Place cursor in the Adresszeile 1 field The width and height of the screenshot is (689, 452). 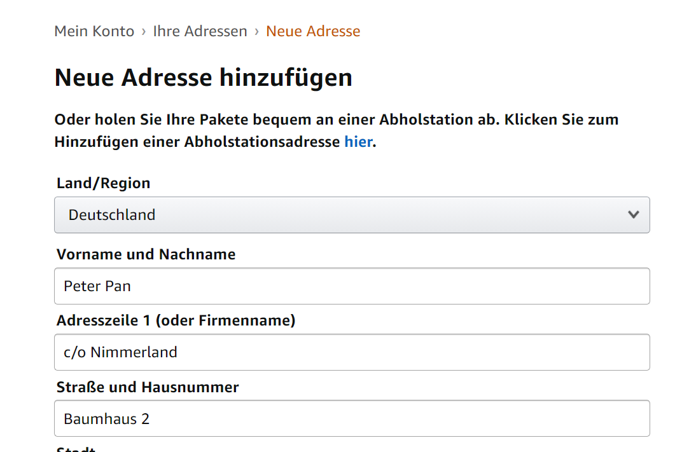point(351,352)
